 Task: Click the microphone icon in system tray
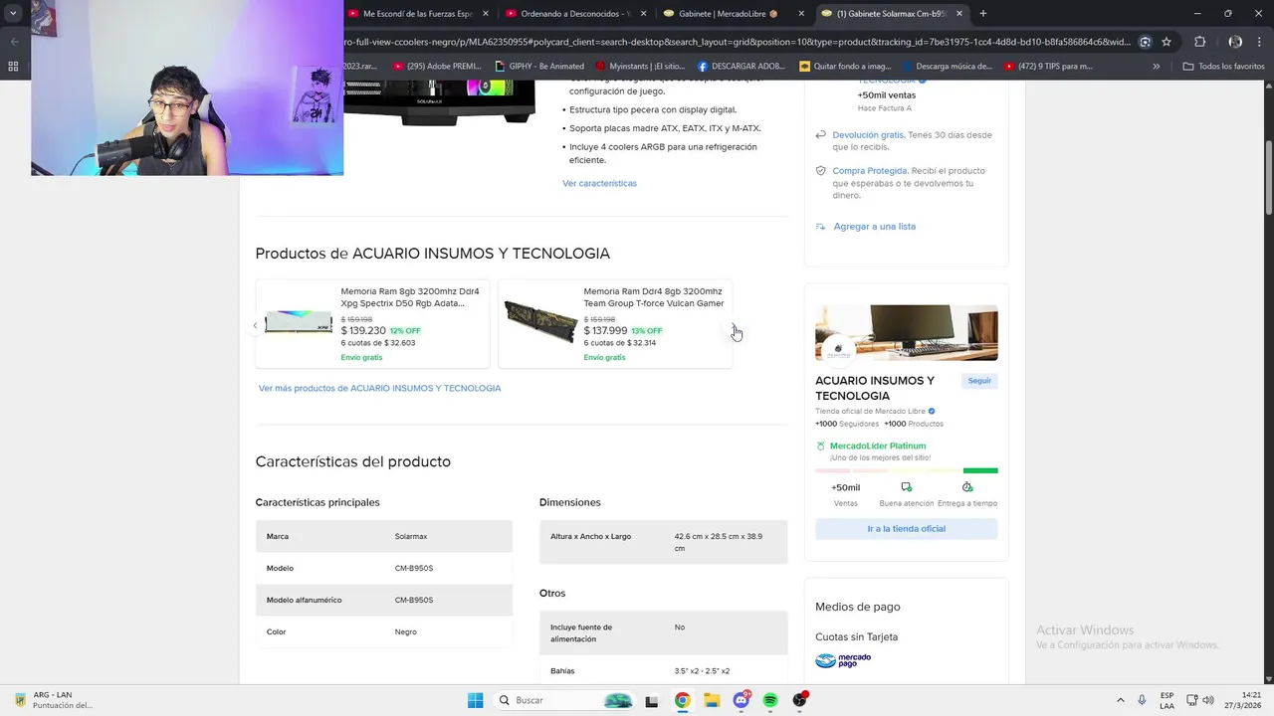(x=1142, y=700)
